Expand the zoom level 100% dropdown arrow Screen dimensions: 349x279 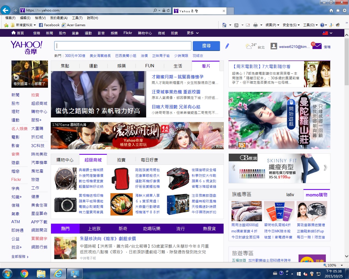341,265
